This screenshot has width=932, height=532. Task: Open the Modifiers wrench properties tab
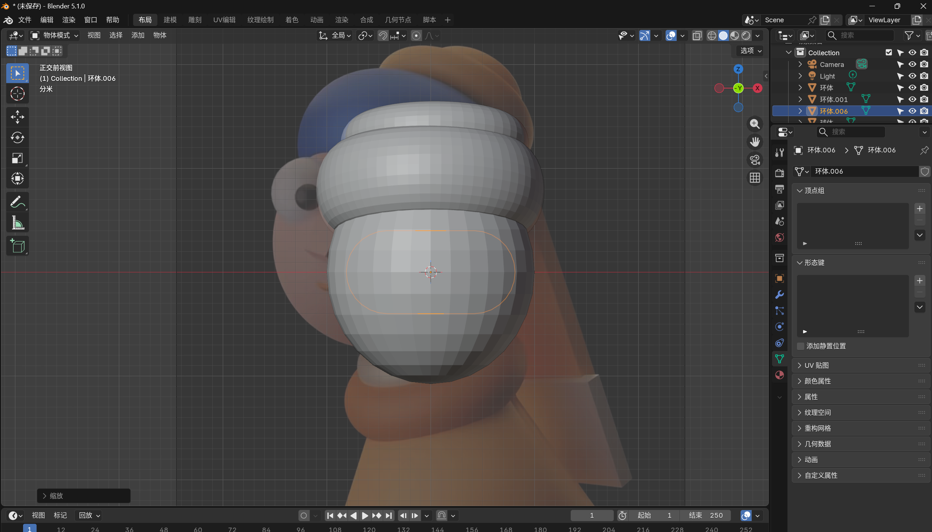point(779,295)
